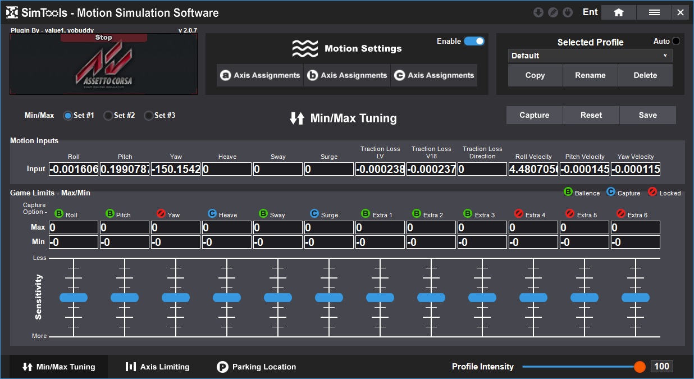Change the Yaw capture option locked icon
Screen dimensions: 694x379
pyautogui.click(x=161, y=214)
